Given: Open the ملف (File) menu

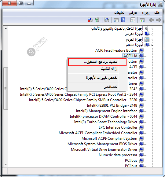Looking at the screenshot, I should (x=157, y=13).
